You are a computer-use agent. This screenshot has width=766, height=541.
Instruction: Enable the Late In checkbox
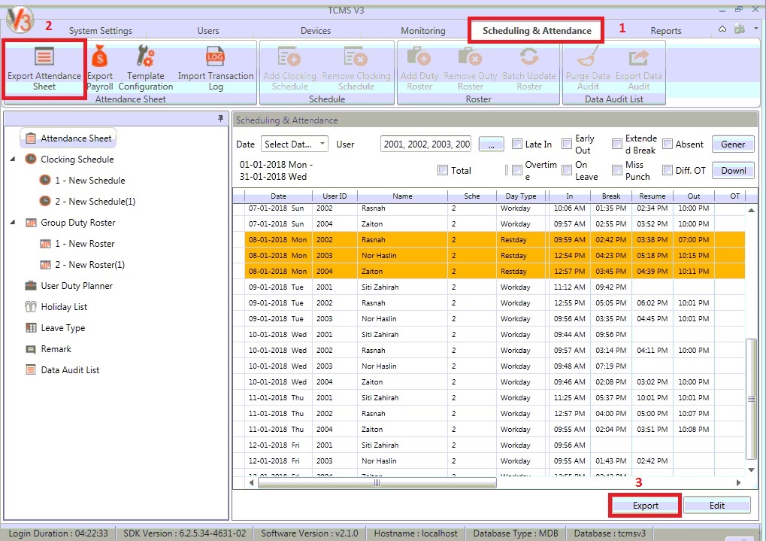click(x=517, y=144)
